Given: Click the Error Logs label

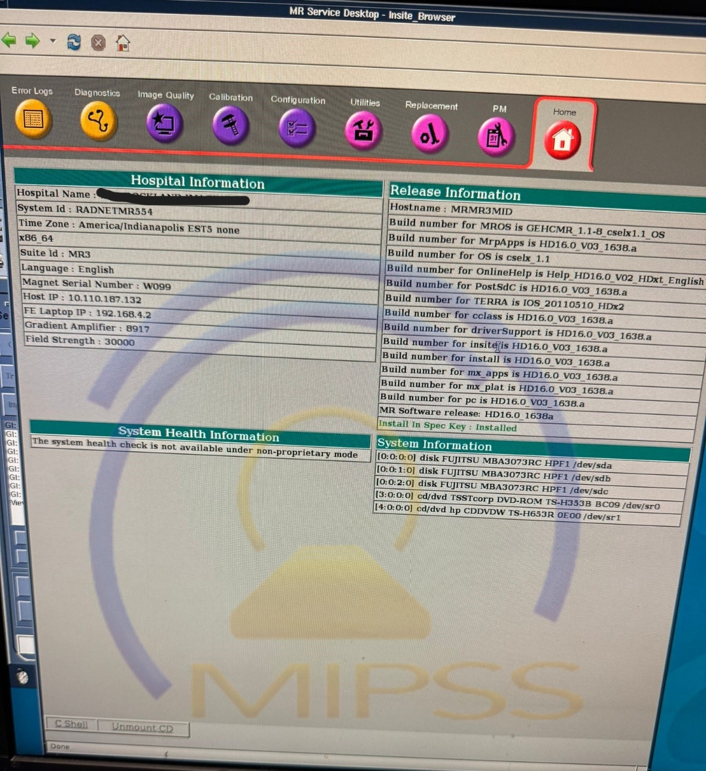Looking at the screenshot, I should [x=32, y=90].
